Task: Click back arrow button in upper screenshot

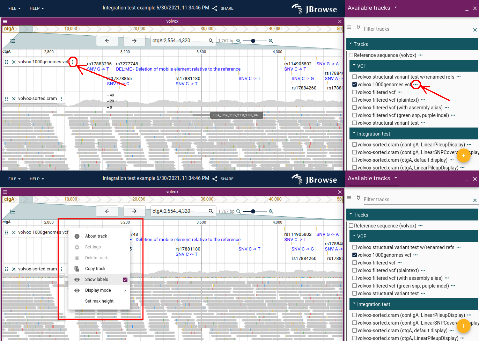Action: pyautogui.click(x=107, y=41)
